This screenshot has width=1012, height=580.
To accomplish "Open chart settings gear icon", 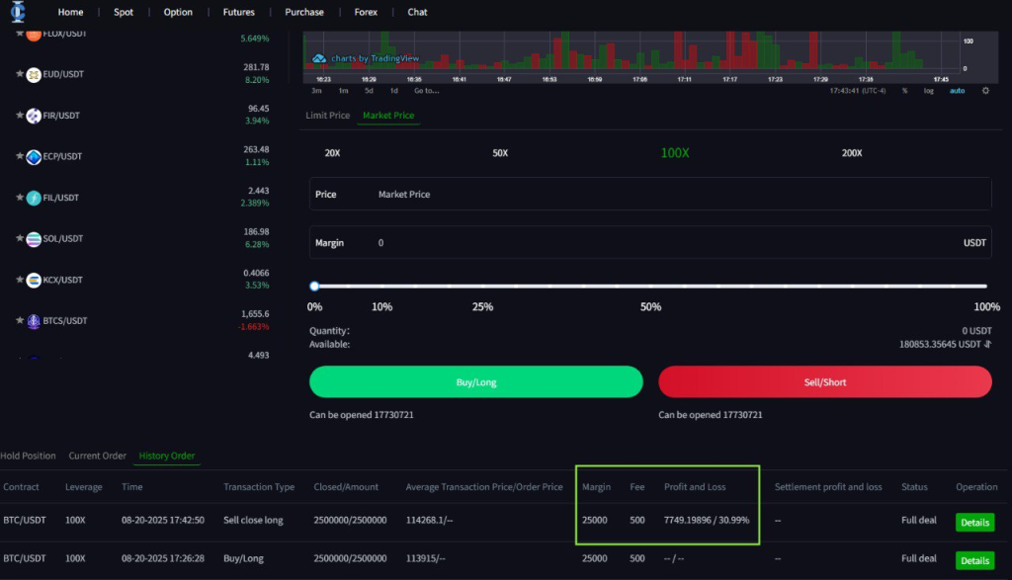I will tap(984, 91).
